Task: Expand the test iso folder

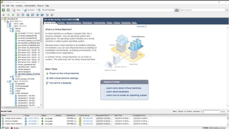Action: click(x=10, y=29)
